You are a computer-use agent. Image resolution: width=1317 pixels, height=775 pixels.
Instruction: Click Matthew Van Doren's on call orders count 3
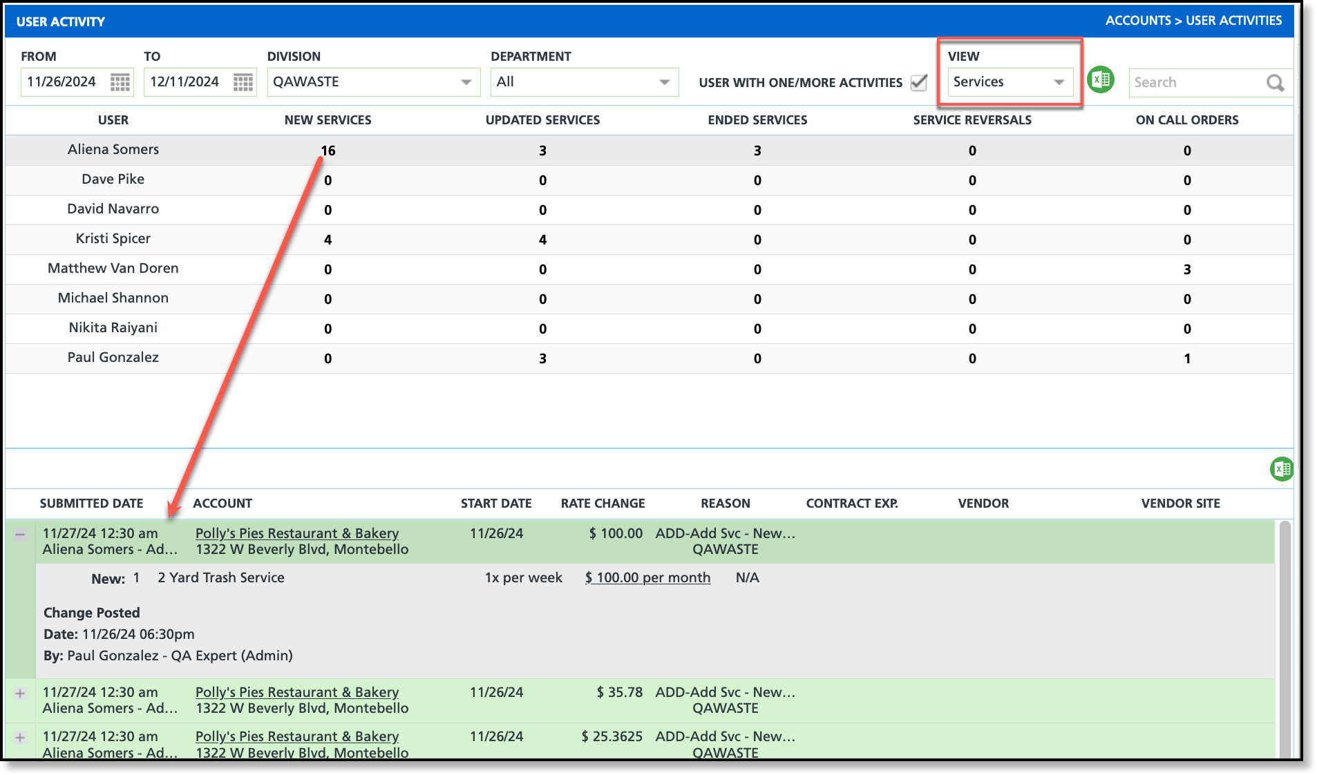(1187, 269)
